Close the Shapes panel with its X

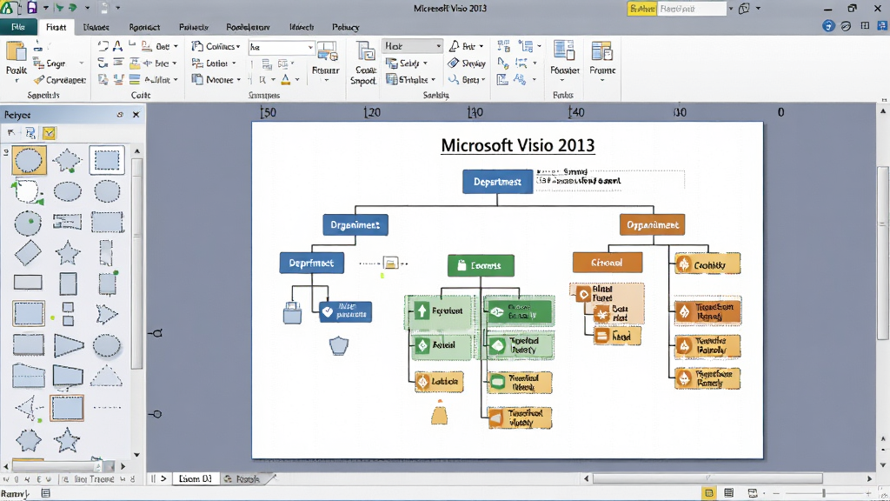click(136, 115)
